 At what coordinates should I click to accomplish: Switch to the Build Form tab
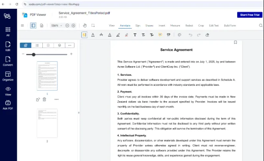click(230, 26)
